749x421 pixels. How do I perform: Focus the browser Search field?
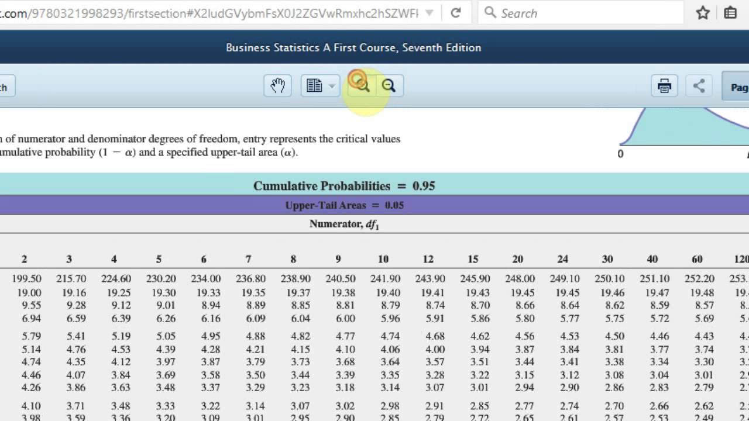pos(580,13)
